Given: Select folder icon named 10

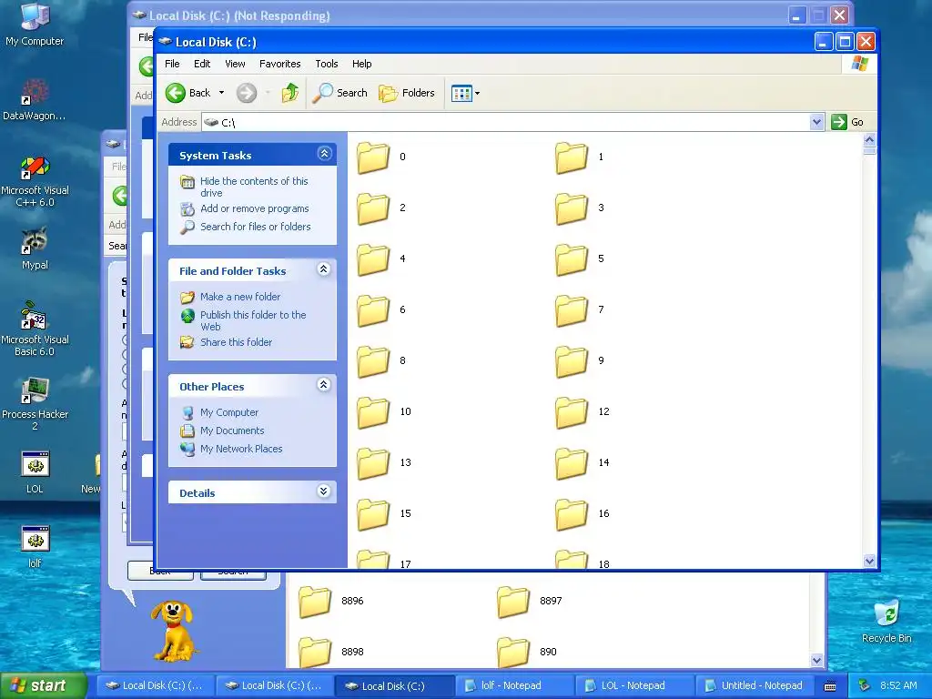Looking at the screenshot, I should click(x=373, y=413).
